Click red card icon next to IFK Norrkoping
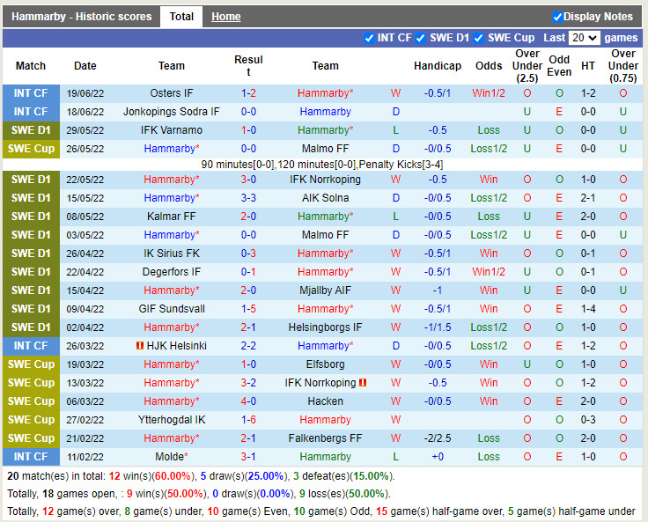Image resolution: width=648 pixels, height=522 pixels. point(362,383)
